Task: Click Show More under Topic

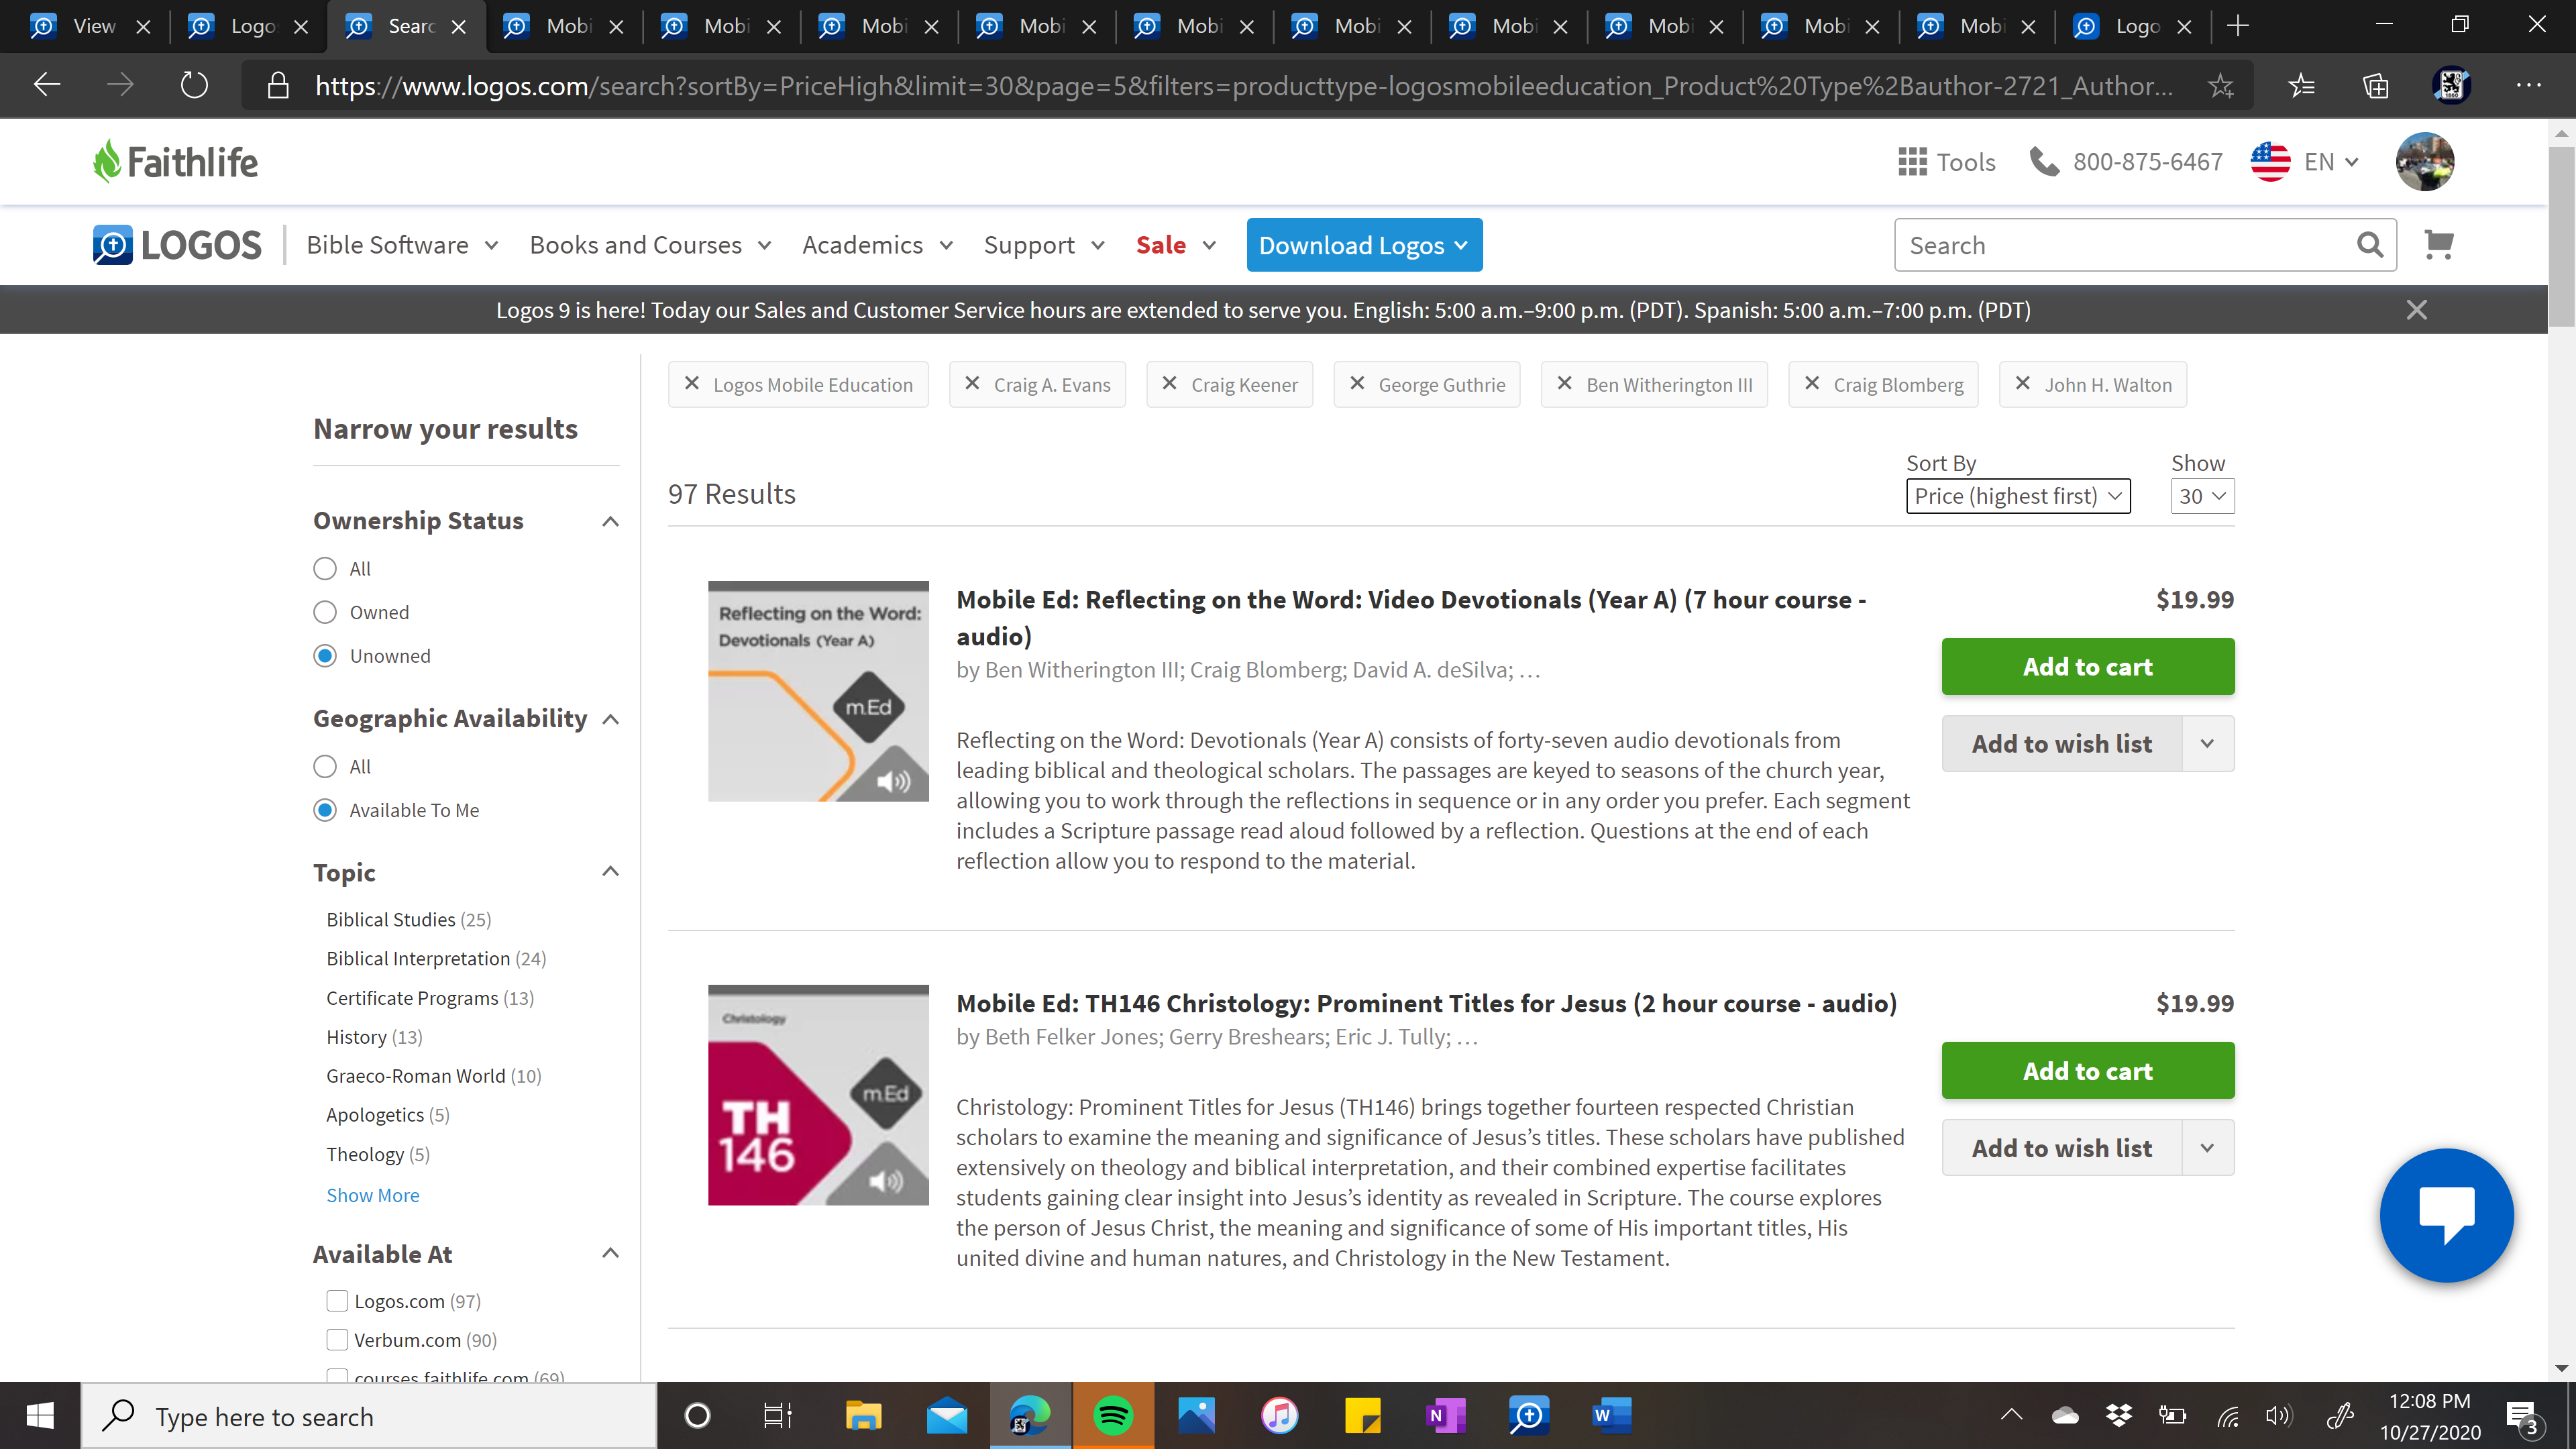Action: click(x=372, y=1195)
